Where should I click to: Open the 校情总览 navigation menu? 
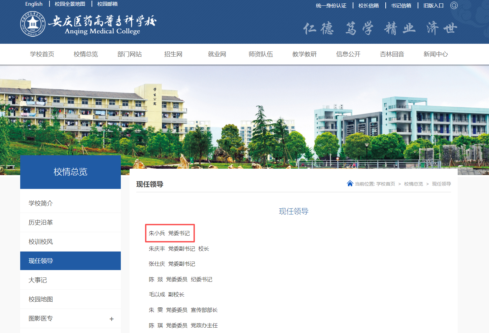[86, 54]
